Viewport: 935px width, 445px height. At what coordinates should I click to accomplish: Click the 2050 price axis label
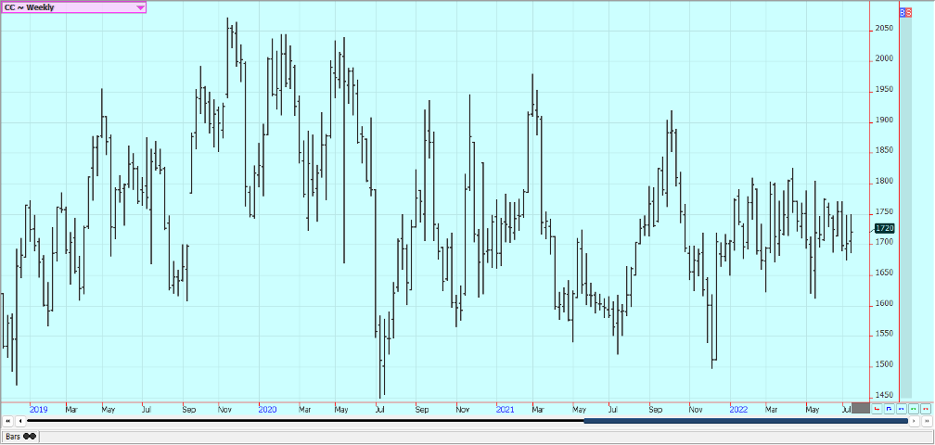884,29
